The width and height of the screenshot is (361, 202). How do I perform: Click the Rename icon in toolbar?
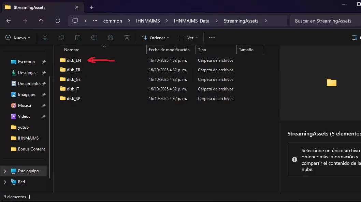pos(94,38)
